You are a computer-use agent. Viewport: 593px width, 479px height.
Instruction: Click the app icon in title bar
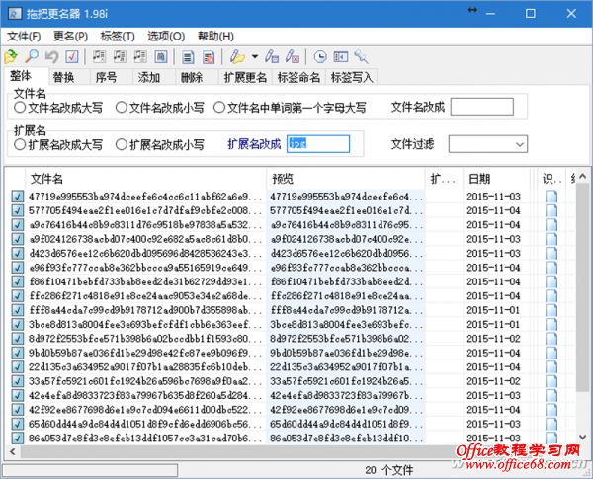coord(15,14)
